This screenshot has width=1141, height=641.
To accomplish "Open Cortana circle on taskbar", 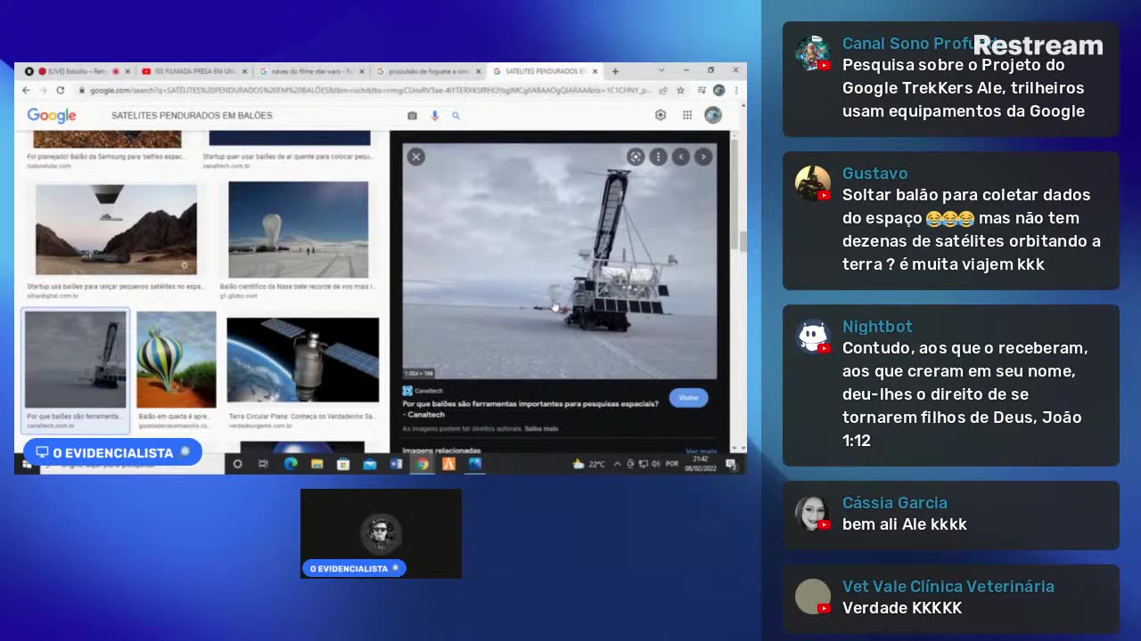I will (x=237, y=464).
